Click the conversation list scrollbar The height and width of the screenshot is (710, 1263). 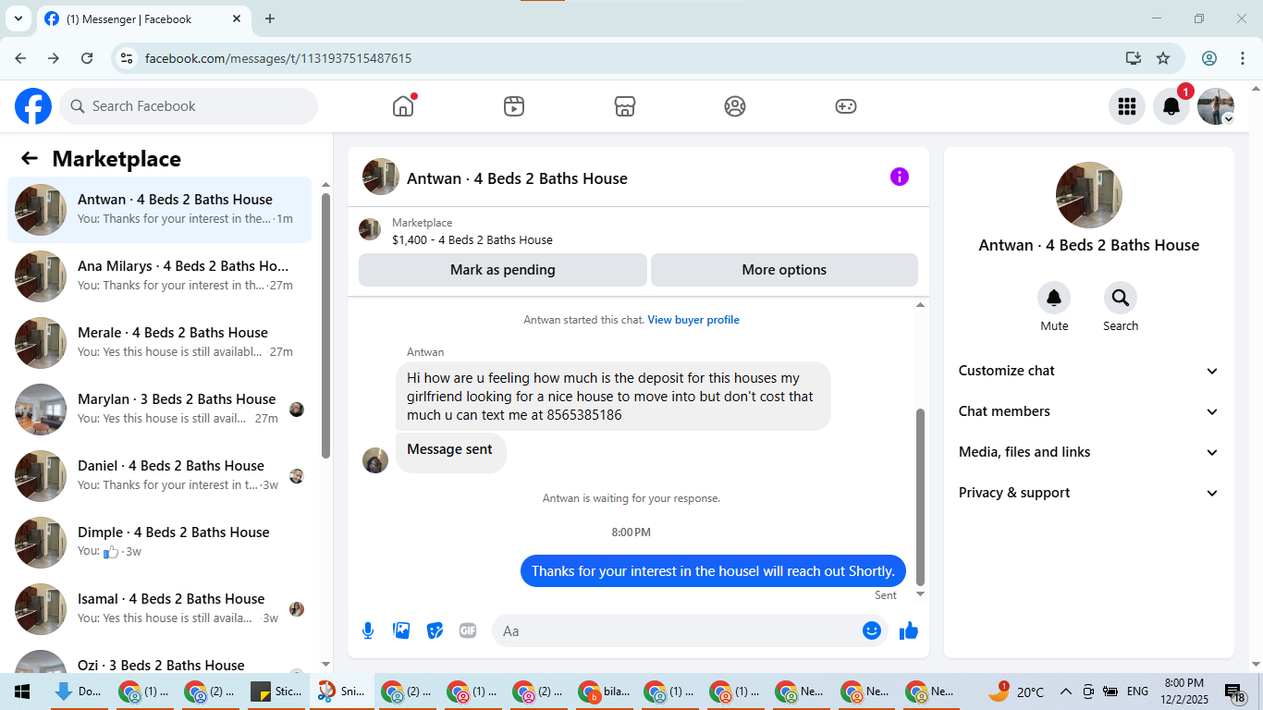coord(325,325)
